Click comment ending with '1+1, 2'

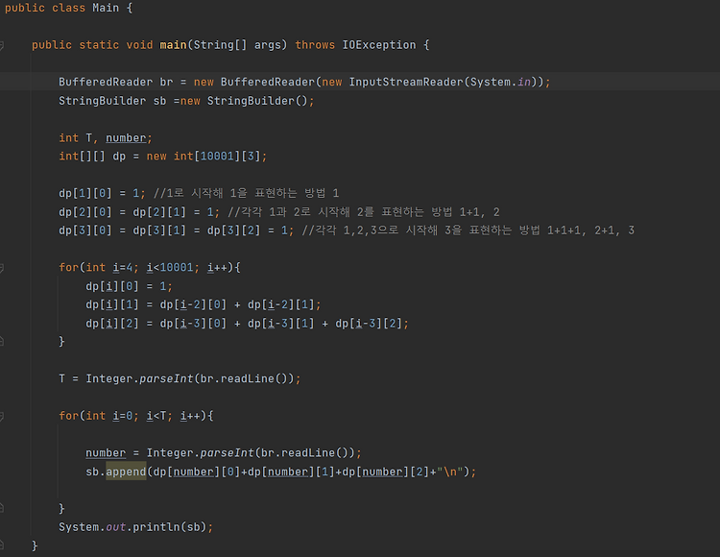tap(364, 212)
